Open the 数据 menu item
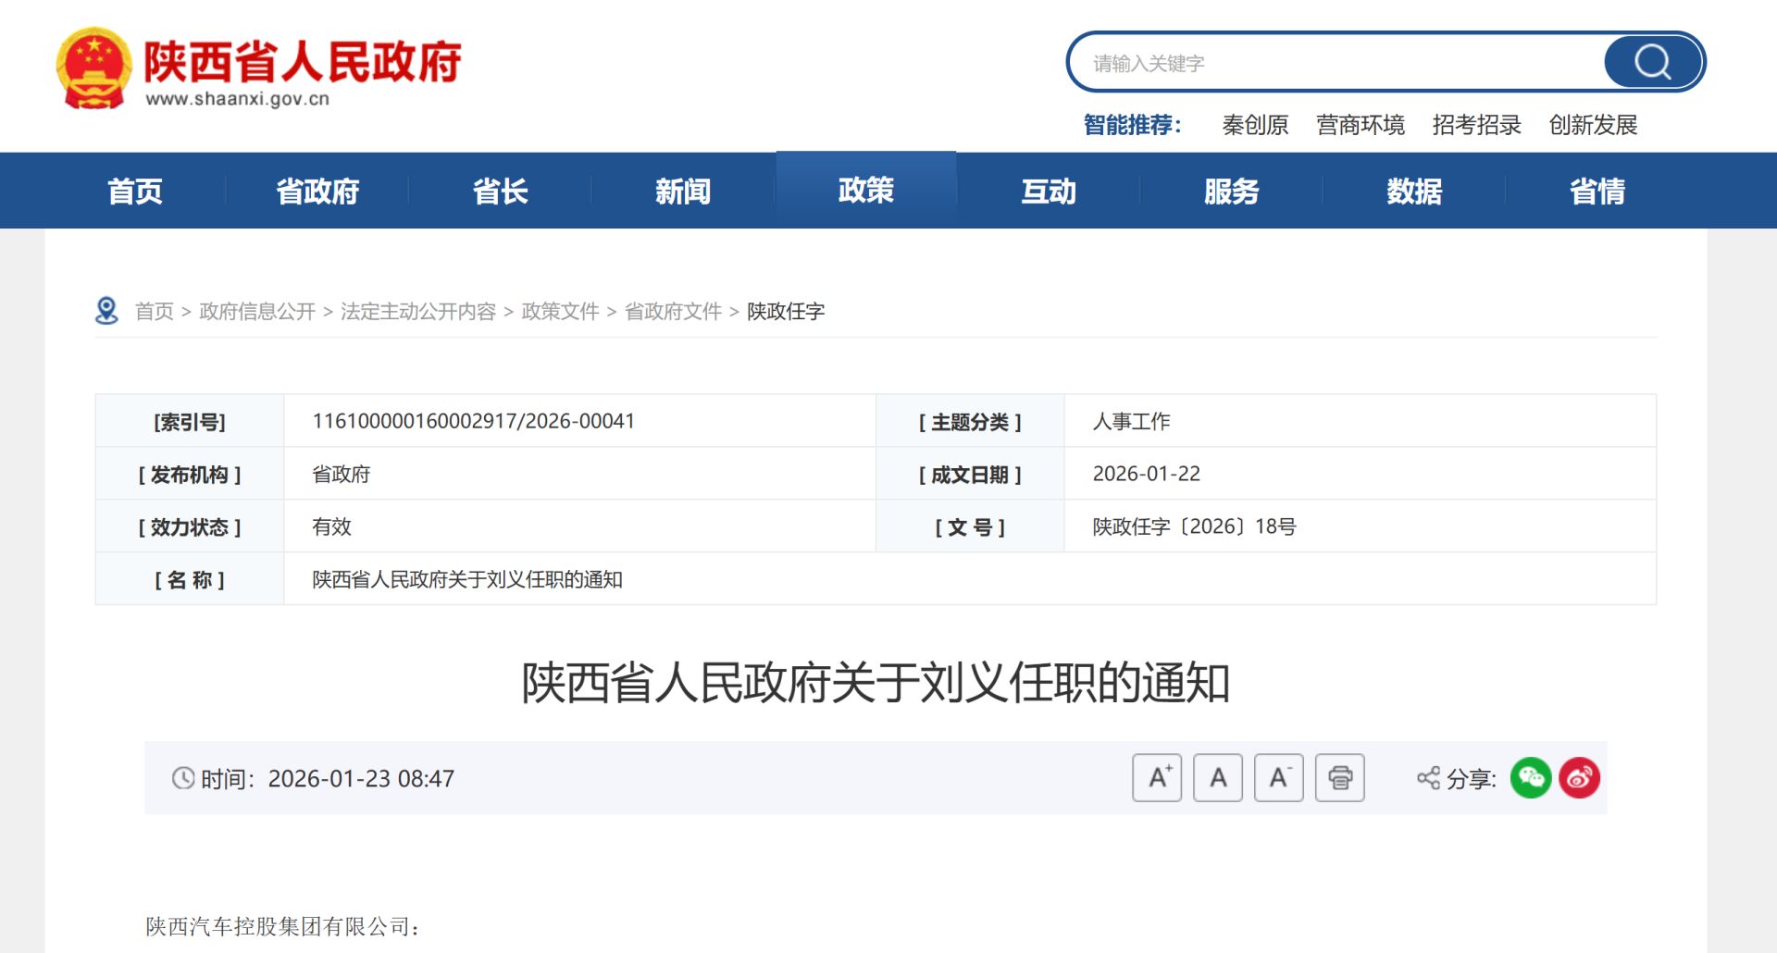The height and width of the screenshot is (953, 1777). coord(1412,190)
